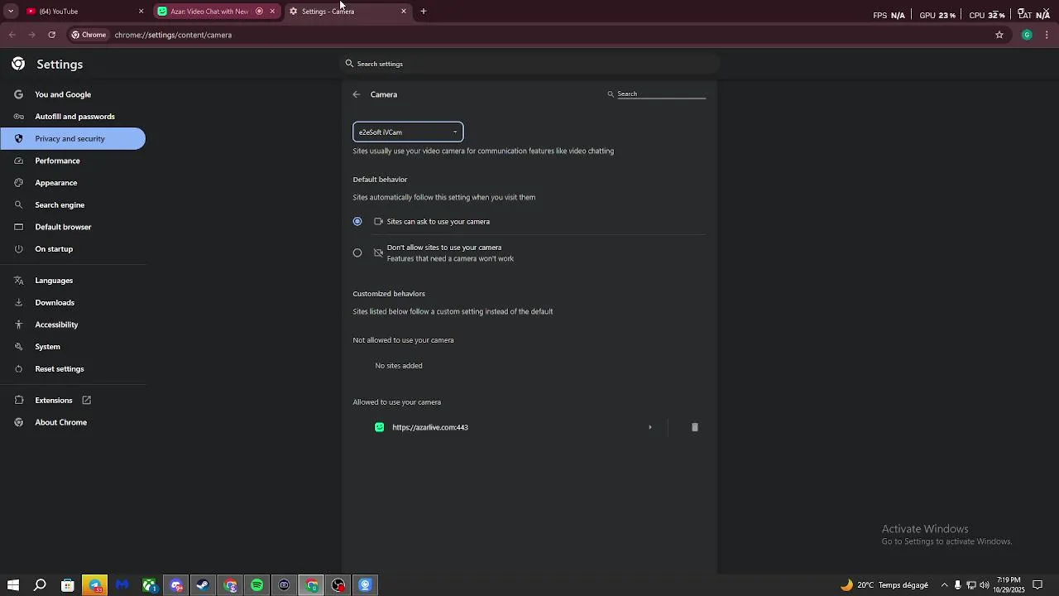Select Sites can ask to use your camera

coord(357,221)
